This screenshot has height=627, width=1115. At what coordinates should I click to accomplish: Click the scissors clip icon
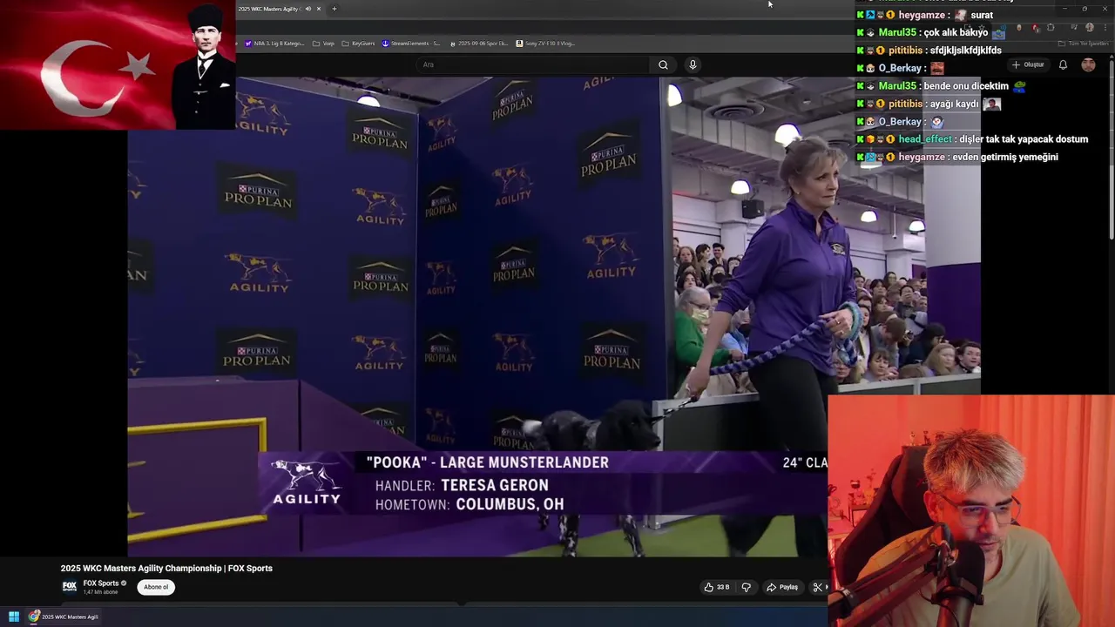[x=817, y=587]
